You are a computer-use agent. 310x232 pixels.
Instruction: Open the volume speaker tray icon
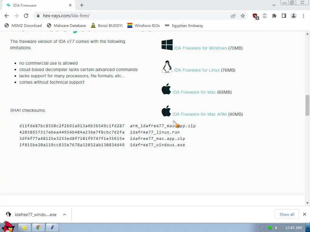[x=277, y=228]
